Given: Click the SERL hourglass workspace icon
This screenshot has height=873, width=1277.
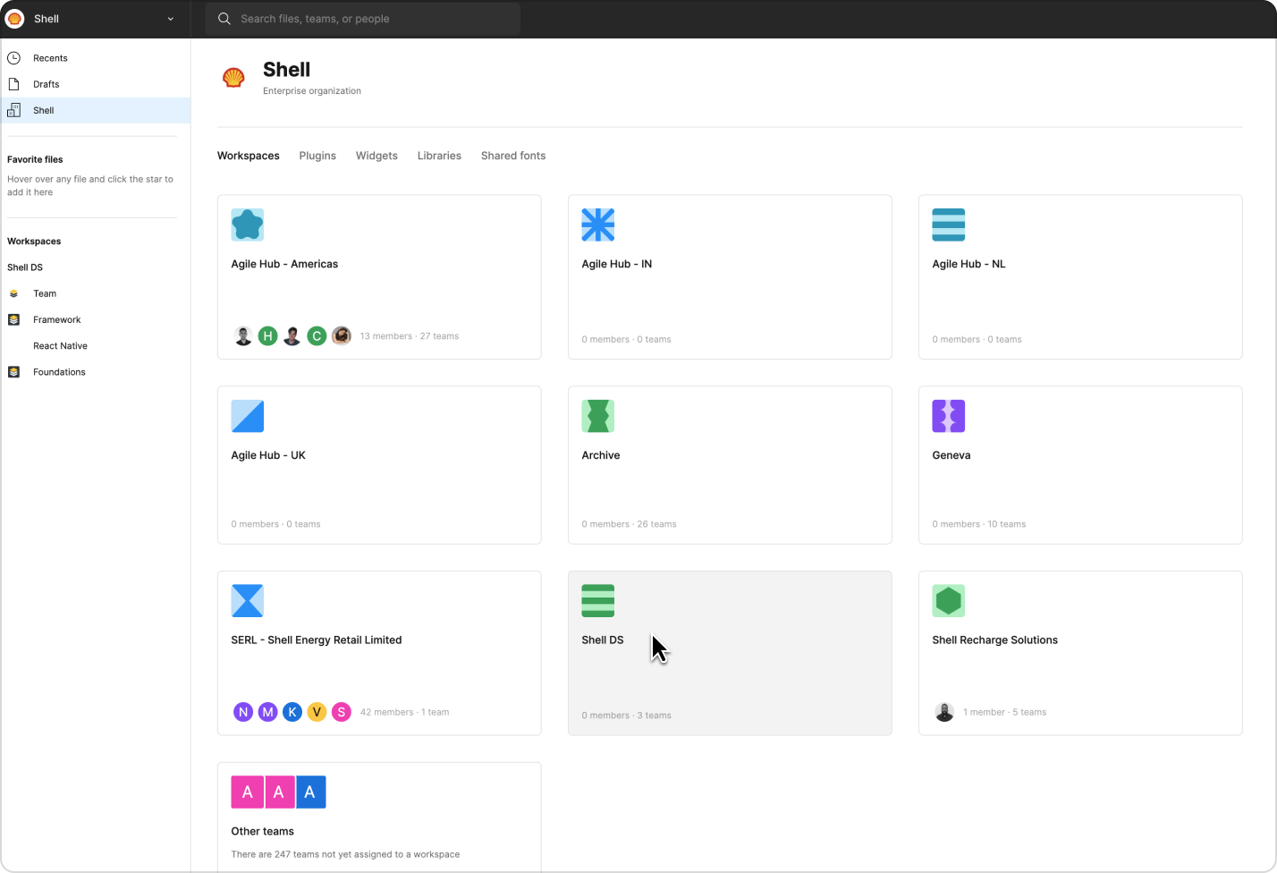Looking at the screenshot, I should [248, 601].
